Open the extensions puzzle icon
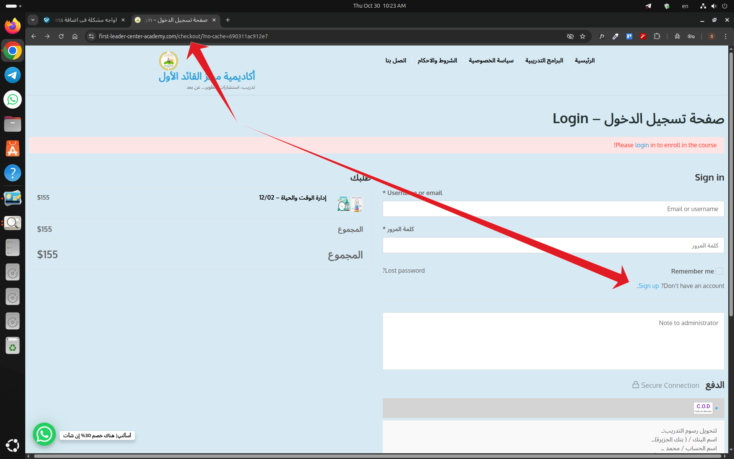Viewport: 734px width, 459px height. coord(657,36)
